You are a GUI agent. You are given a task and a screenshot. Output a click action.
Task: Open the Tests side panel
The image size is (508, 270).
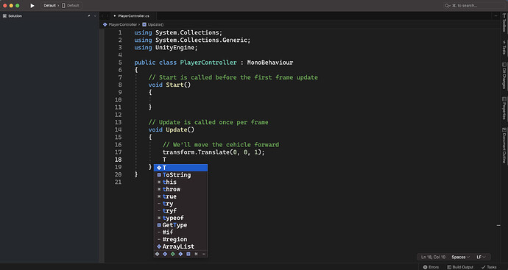click(504, 47)
